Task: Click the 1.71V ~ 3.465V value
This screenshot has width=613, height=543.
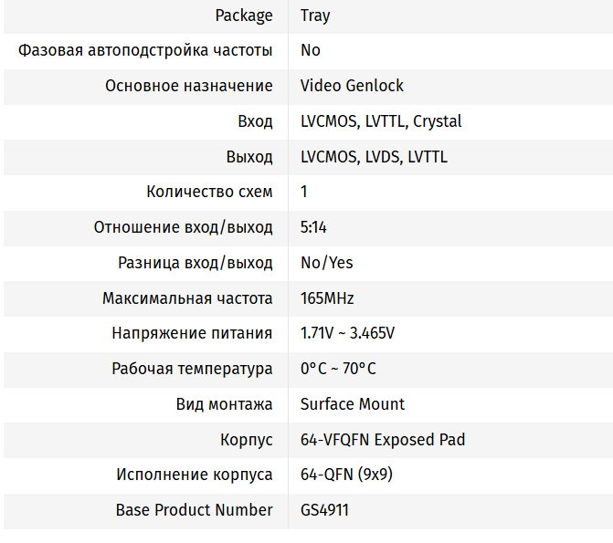Action: click(x=347, y=333)
